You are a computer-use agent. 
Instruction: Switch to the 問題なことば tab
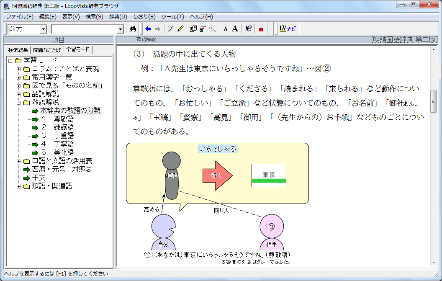point(47,50)
